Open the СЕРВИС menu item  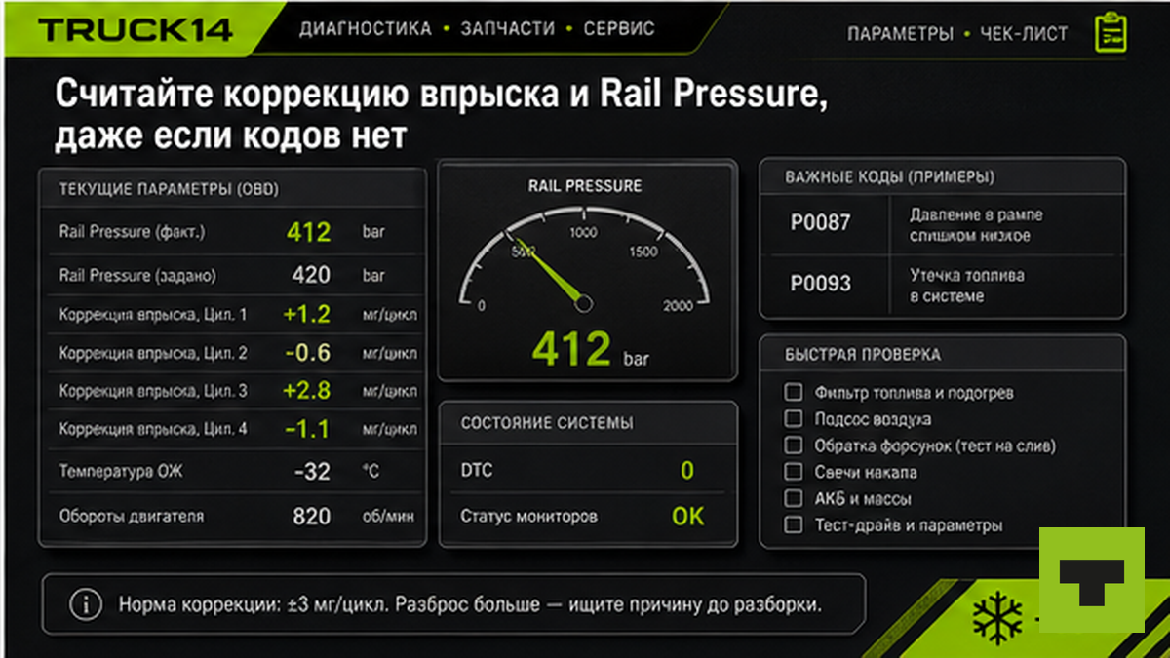(619, 29)
